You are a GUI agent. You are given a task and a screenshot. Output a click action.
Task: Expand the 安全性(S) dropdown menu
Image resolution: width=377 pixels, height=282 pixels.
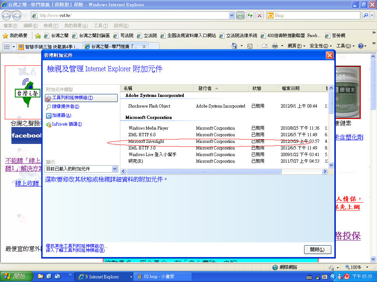tap(321, 46)
